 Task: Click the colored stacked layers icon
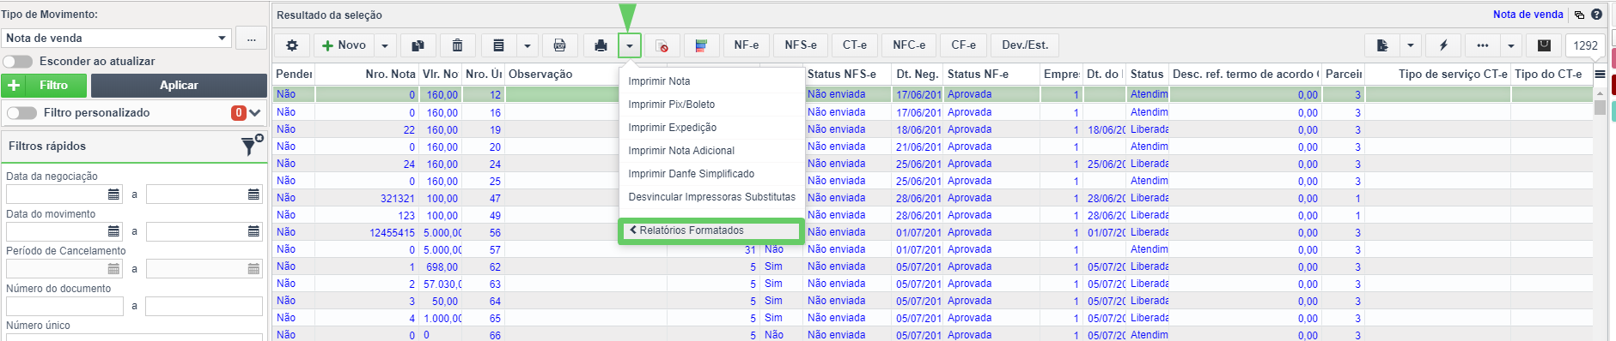pyautogui.click(x=701, y=45)
